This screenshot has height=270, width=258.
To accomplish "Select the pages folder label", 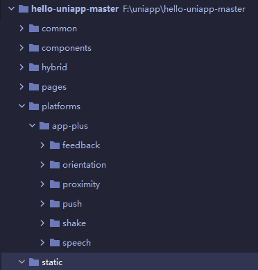I will tap(54, 88).
